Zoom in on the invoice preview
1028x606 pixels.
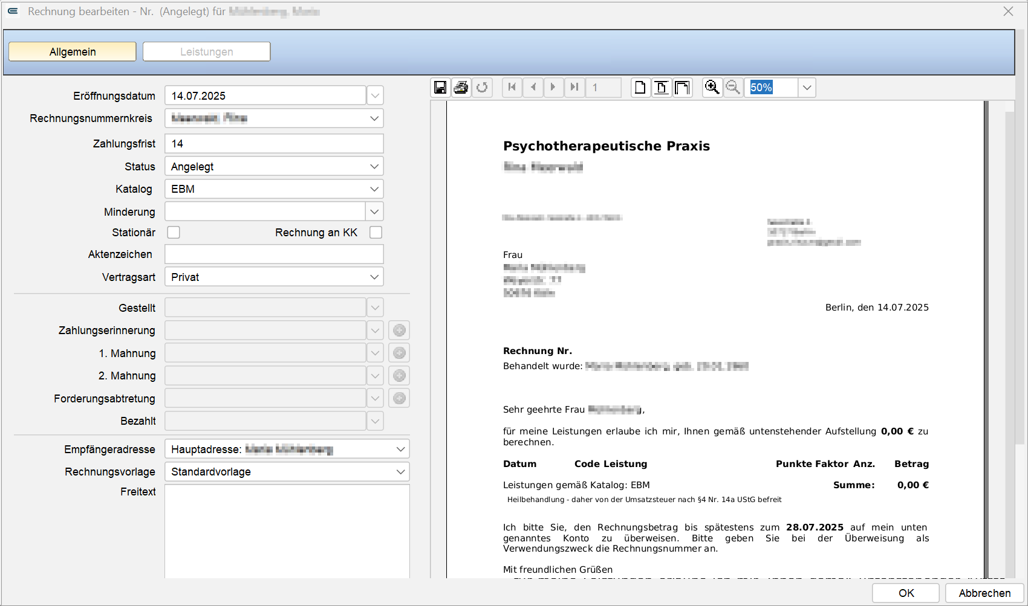pos(712,88)
